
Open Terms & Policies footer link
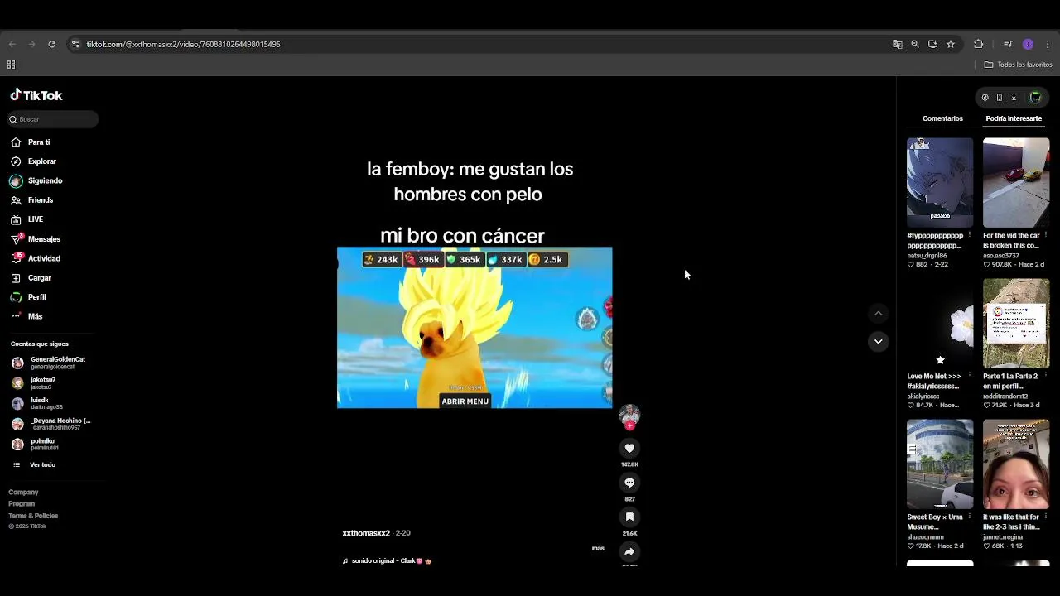coord(33,516)
